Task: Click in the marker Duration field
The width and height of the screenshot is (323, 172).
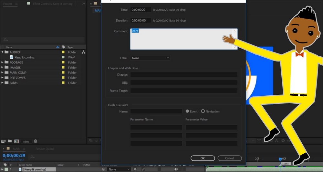Action: click(141, 20)
